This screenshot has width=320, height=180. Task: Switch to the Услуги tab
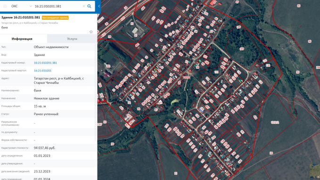[72, 39]
